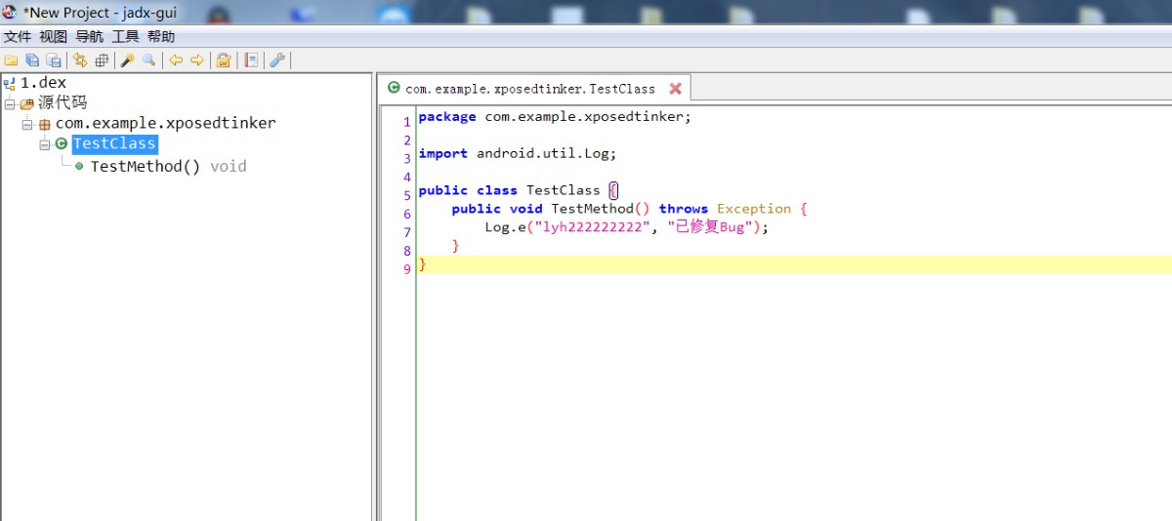
Task: Click the green class icon beside TestClass
Action: point(62,143)
